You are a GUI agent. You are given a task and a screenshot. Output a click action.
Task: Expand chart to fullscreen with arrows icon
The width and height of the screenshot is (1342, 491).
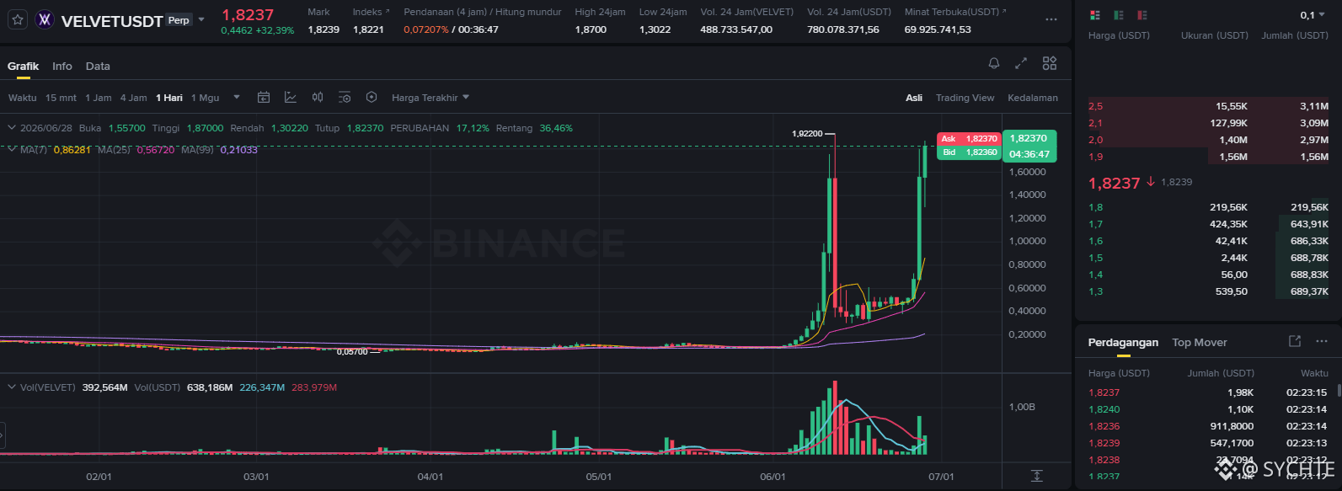point(1021,63)
